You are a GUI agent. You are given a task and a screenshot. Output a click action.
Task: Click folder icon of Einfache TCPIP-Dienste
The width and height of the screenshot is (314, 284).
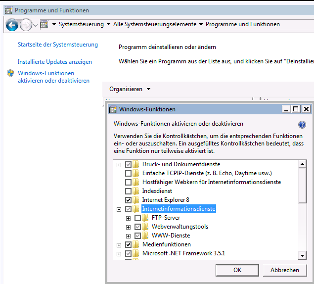[136, 173]
